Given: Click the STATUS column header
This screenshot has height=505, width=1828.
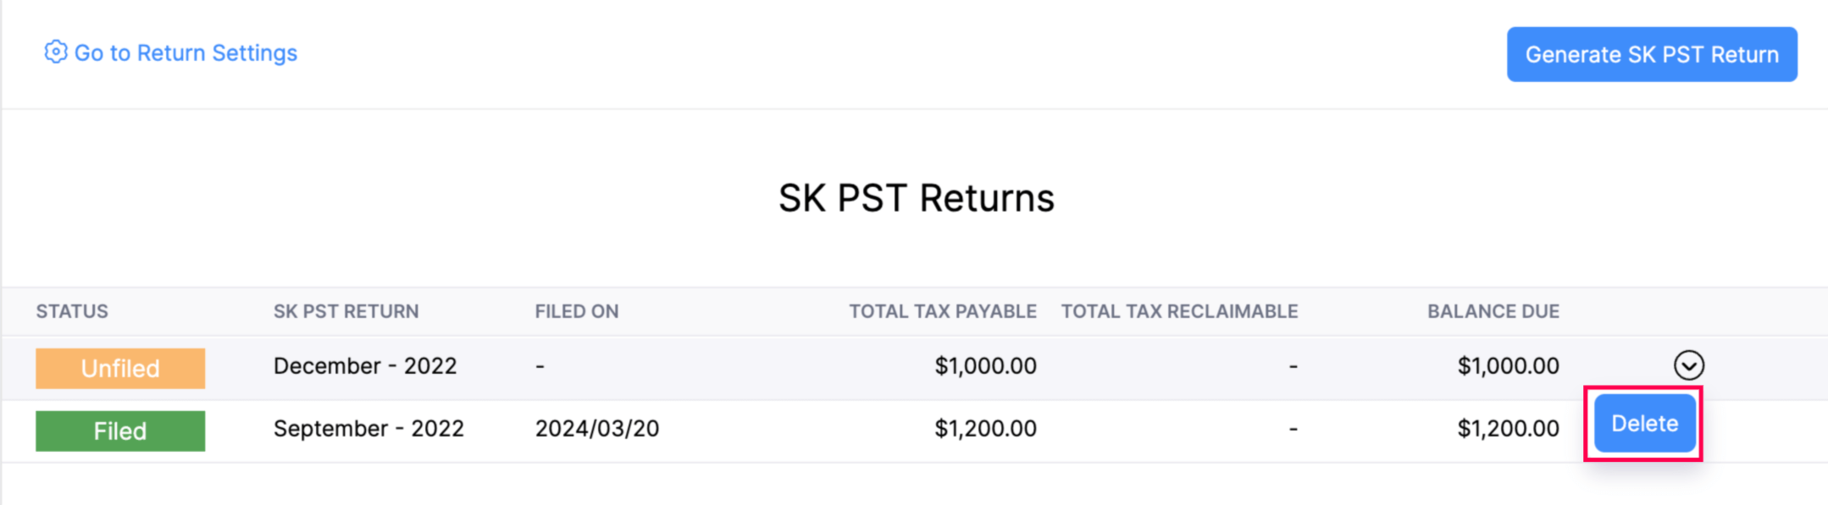Looking at the screenshot, I should click(72, 311).
